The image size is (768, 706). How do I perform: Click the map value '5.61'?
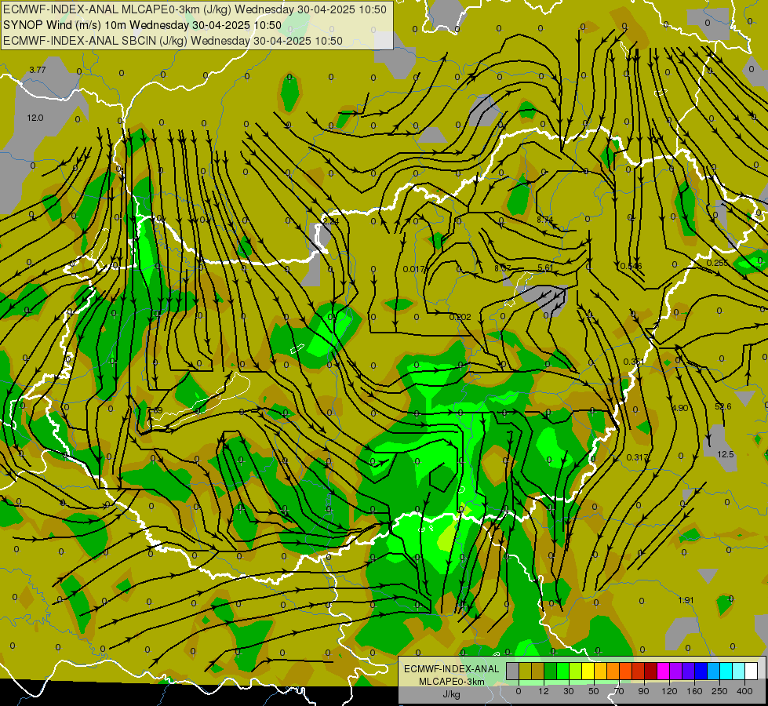(545, 267)
